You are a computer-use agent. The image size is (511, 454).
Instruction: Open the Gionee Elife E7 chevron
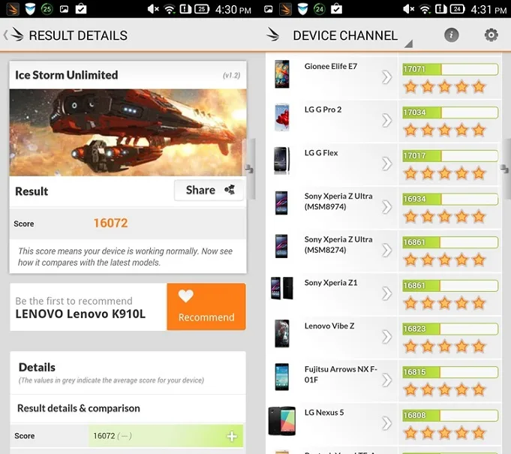pos(387,77)
